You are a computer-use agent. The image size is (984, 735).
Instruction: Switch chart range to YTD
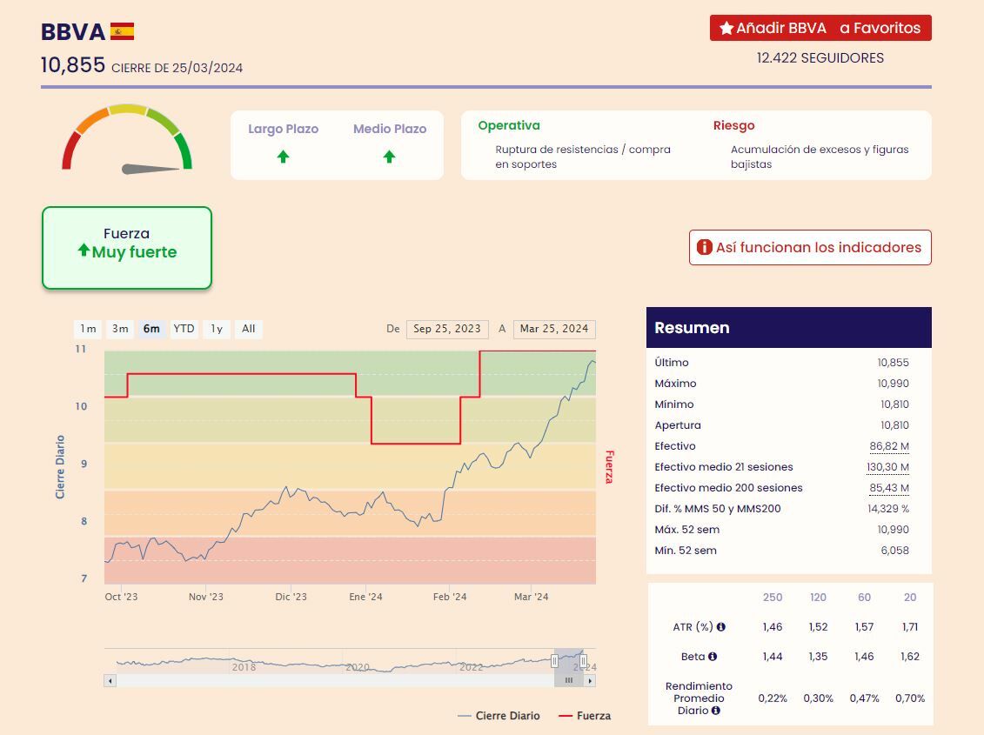pos(184,329)
